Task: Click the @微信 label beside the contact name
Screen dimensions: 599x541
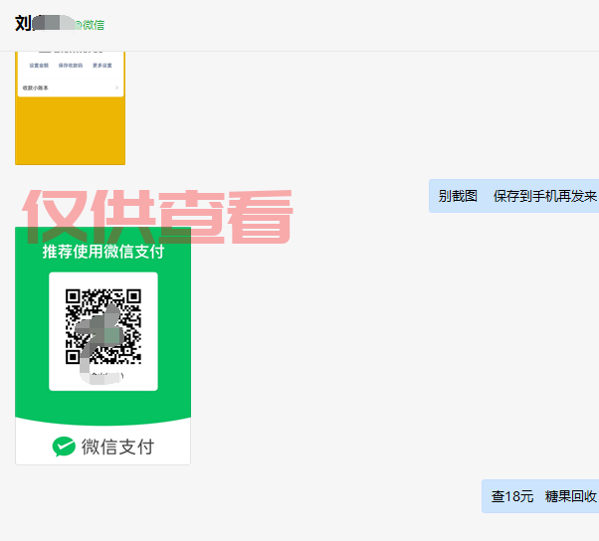Action: point(90,24)
